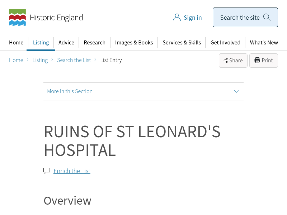Screen dimensions: 287x215
Task: Navigate to Services & Skills
Action: [182, 43]
